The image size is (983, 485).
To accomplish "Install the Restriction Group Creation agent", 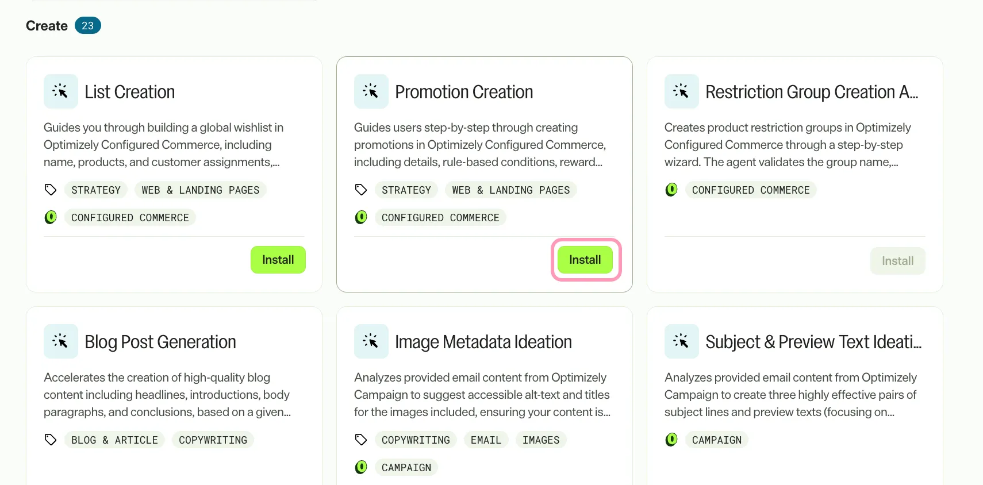I will click(898, 261).
